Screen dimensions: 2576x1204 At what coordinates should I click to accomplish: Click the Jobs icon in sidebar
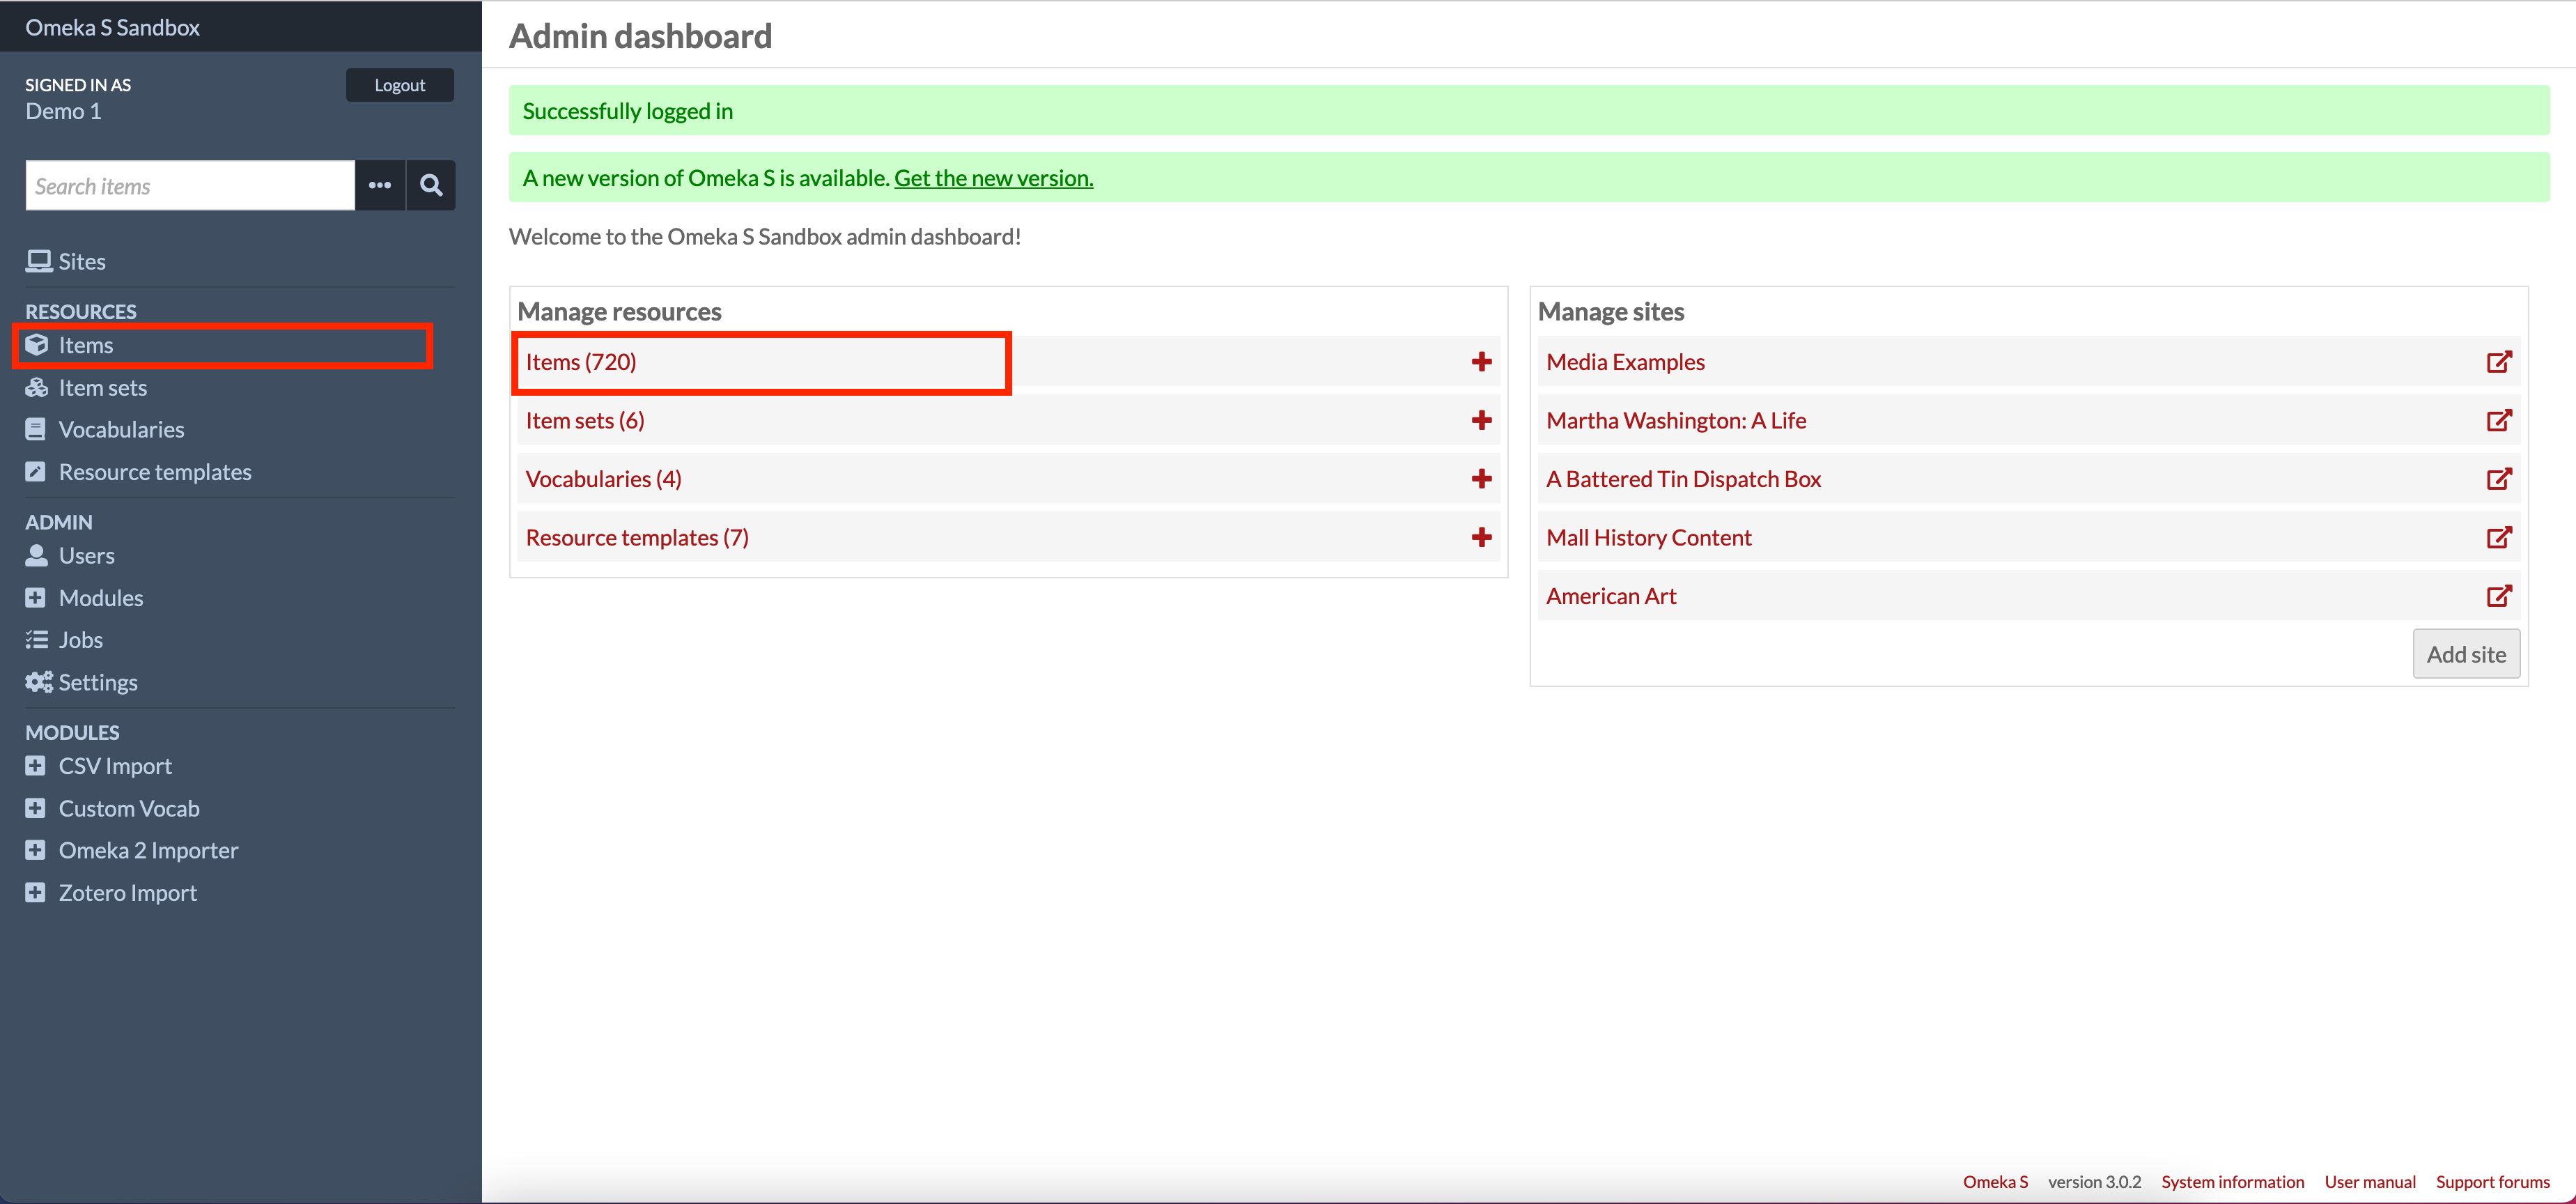[36, 639]
